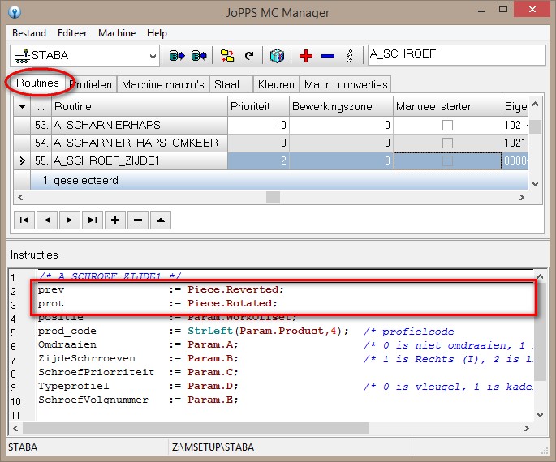The image size is (556, 462).
Task: Switch to Machine macro's tab
Action: click(x=163, y=84)
